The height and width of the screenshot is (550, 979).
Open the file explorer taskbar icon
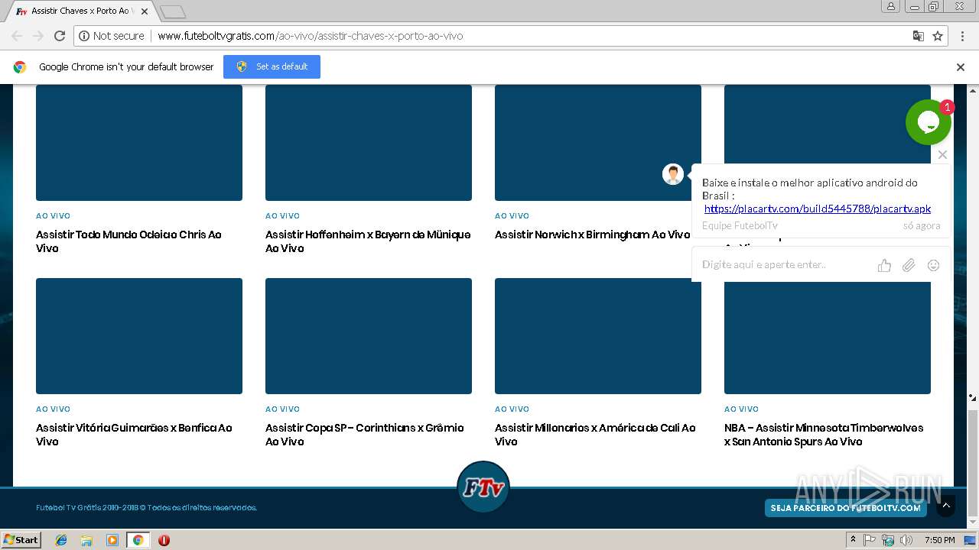(x=86, y=540)
